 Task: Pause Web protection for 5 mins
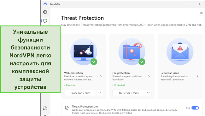click(x=80, y=93)
